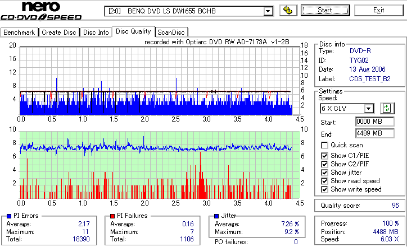Viewport: 407px width, 247px height.
Task: Select the Disc Quality tab
Action: click(133, 31)
